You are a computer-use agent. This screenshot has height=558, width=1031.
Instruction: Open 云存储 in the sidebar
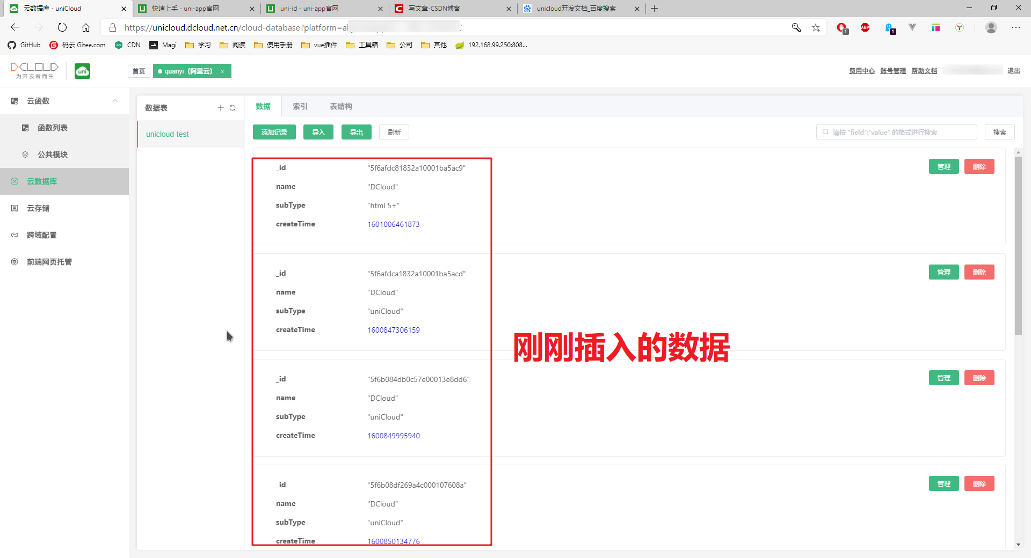click(x=64, y=208)
